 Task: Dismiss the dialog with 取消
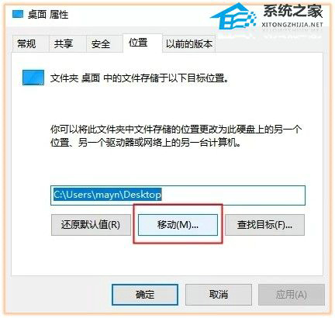tap(219, 295)
